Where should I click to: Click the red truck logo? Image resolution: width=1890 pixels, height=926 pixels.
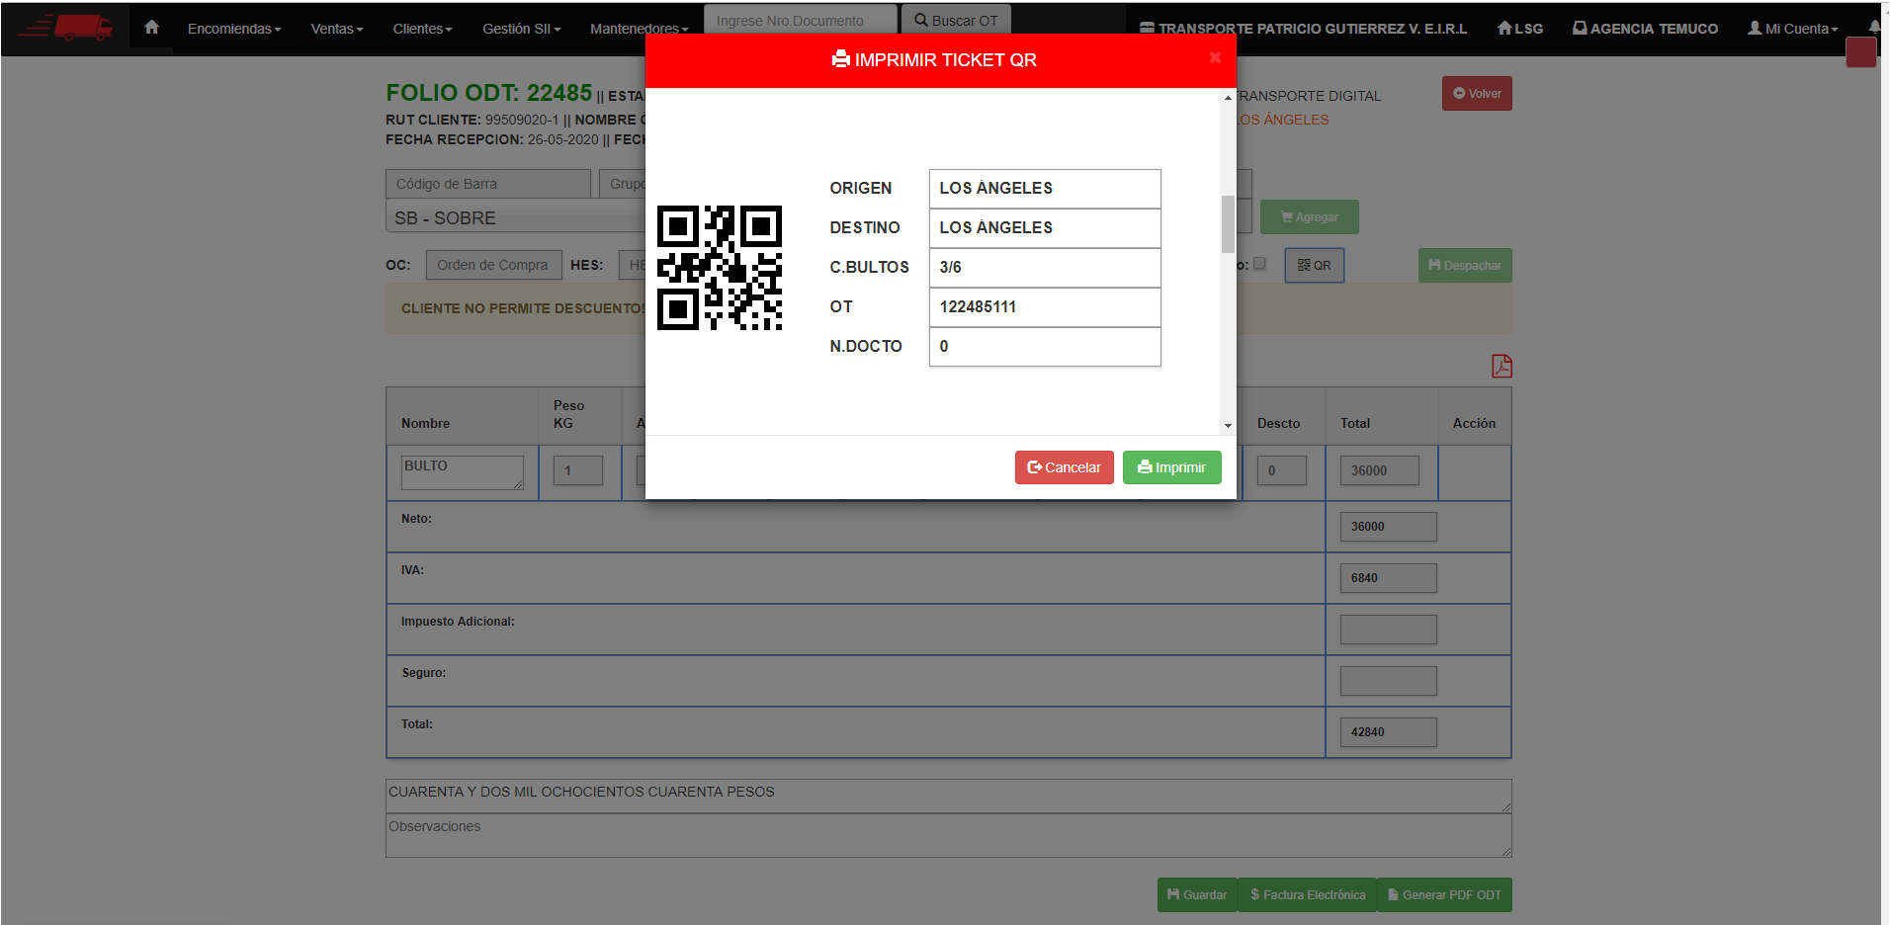[65, 28]
